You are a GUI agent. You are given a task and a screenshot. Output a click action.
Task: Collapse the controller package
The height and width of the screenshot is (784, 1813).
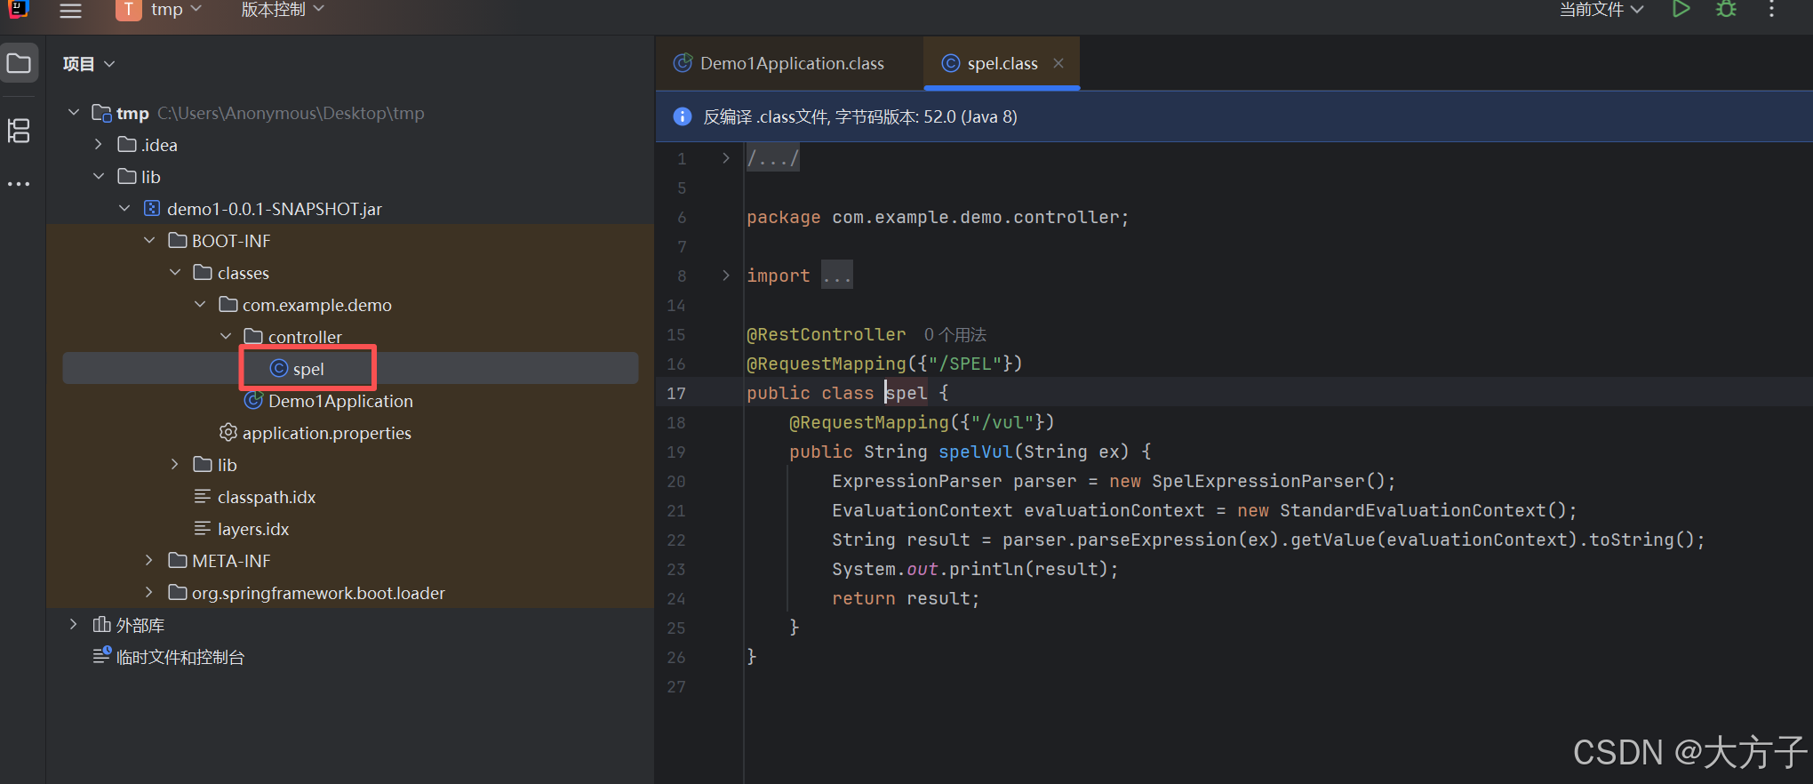[226, 336]
